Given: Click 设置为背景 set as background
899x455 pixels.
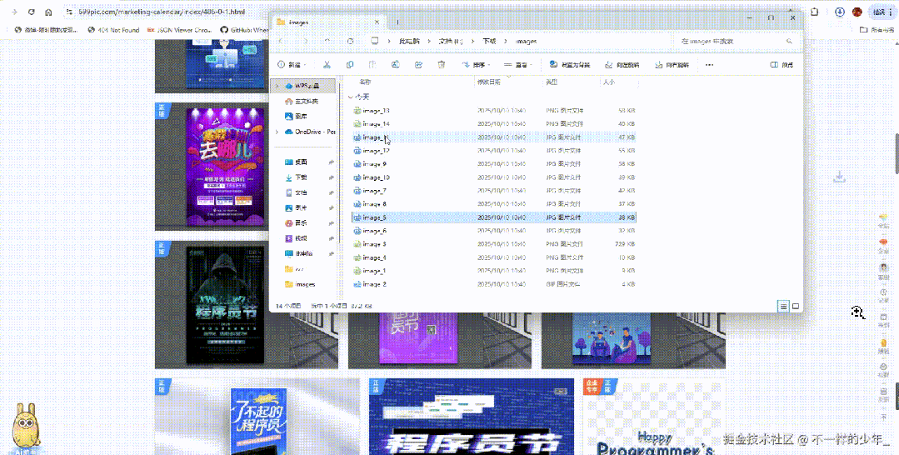Looking at the screenshot, I should point(569,65).
